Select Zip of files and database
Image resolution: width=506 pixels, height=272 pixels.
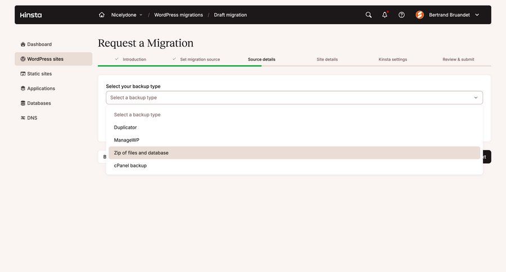(x=141, y=153)
